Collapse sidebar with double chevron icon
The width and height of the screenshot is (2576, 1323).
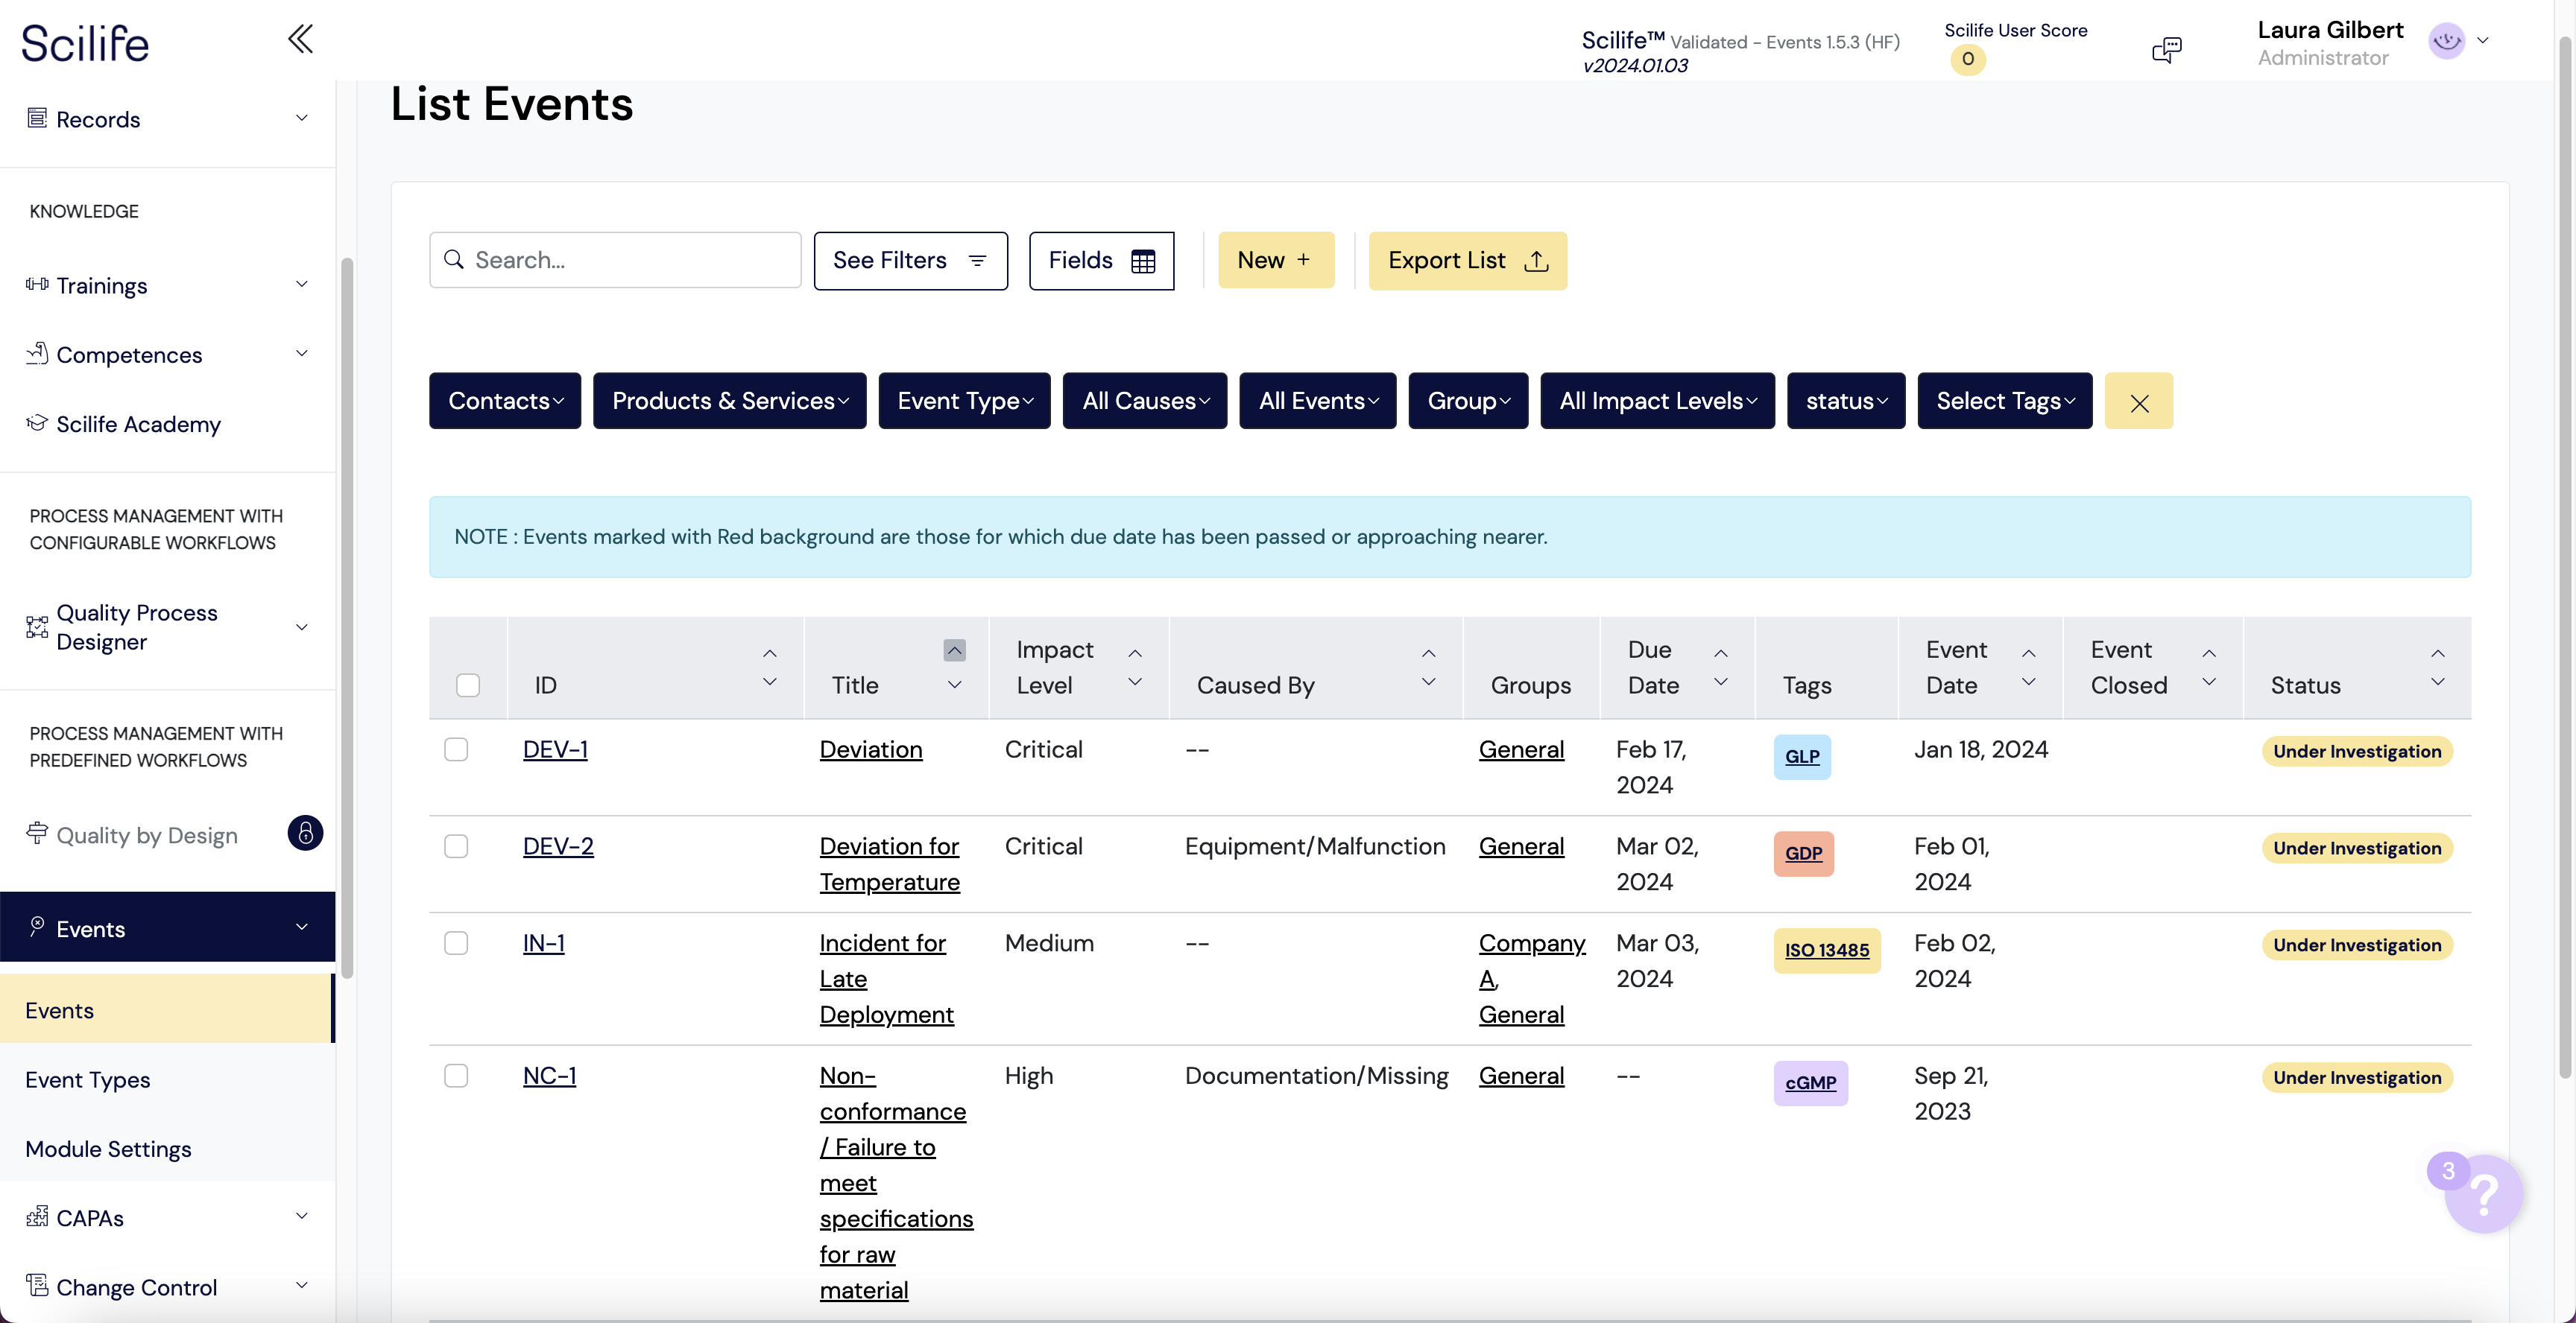[300, 40]
